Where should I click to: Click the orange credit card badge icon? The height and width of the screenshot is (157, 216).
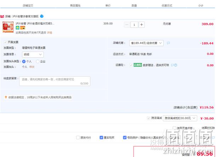23,28
